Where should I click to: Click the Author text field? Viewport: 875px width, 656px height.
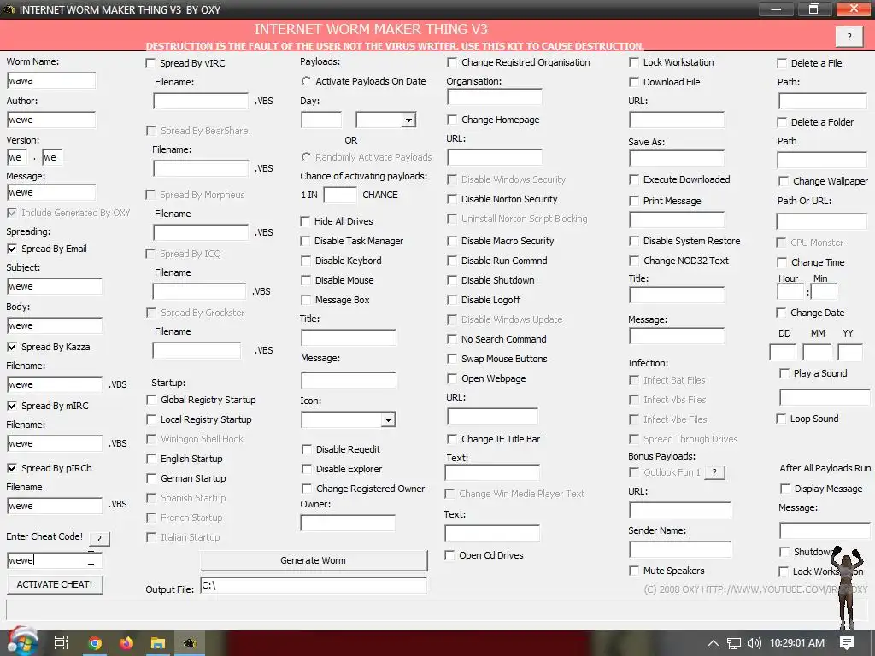click(51, 120)
